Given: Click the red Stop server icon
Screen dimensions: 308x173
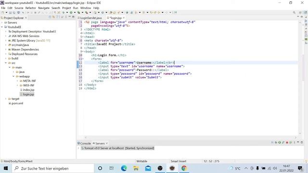Looking at the screenshot, I should pyautogui.click(x=287, y=142).
